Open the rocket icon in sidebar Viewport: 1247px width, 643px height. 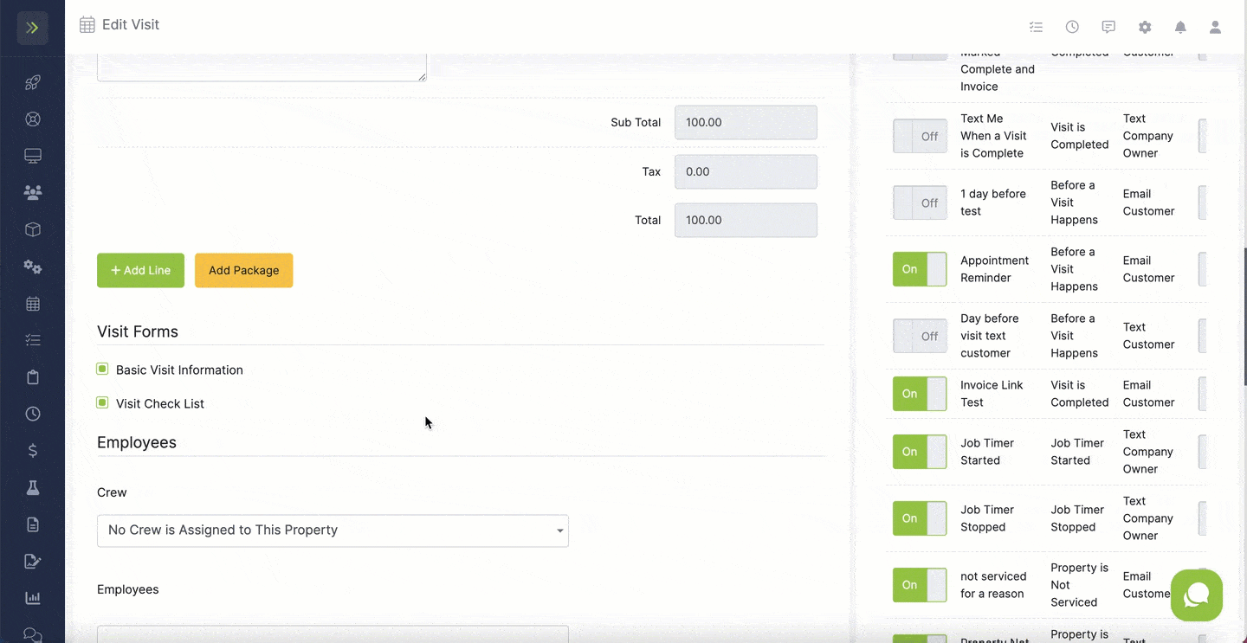pyautogui.click(x=32, y=83)
